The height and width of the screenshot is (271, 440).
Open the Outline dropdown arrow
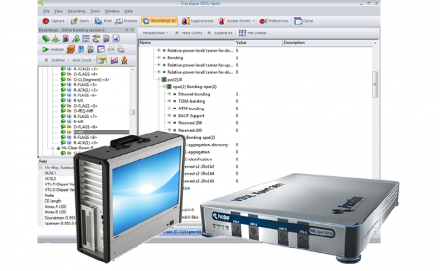pos(68,60)
